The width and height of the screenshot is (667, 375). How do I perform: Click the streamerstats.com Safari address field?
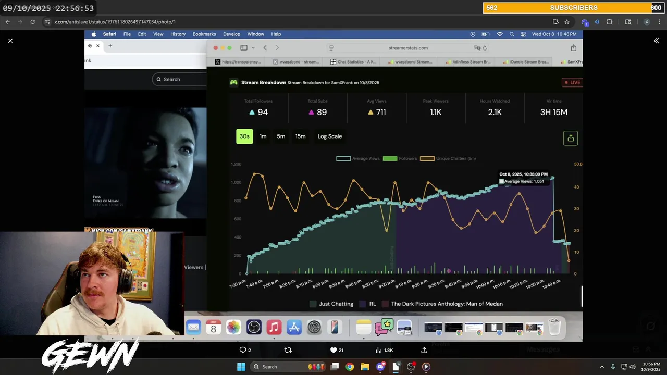(x=408, y=48)
